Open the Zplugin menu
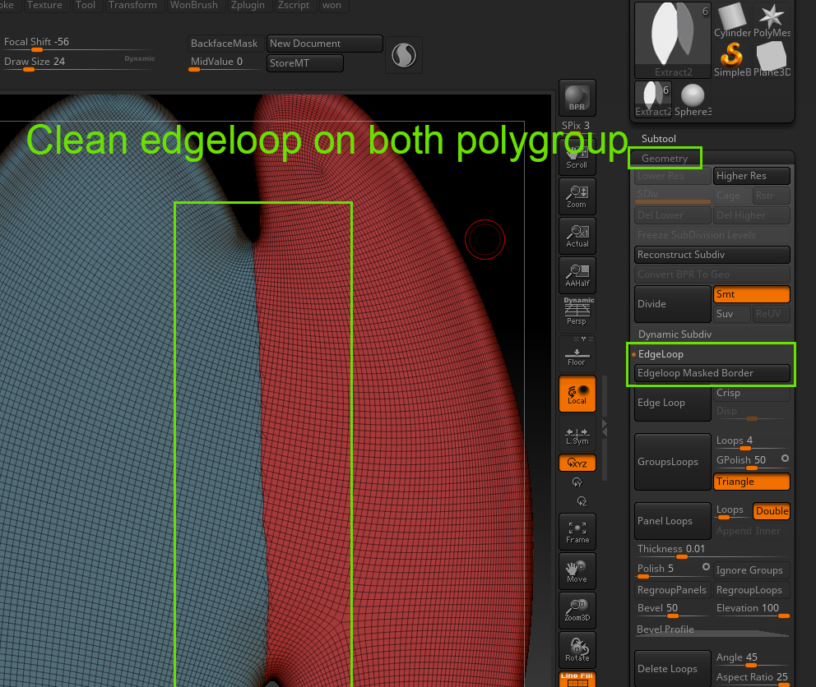816x687 pixels. point(248,5)
